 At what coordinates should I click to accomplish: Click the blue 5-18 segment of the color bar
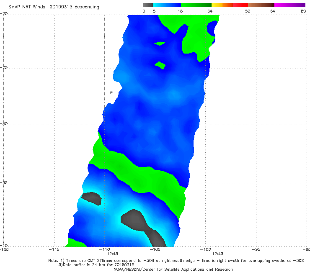click(x=167, y=5)
